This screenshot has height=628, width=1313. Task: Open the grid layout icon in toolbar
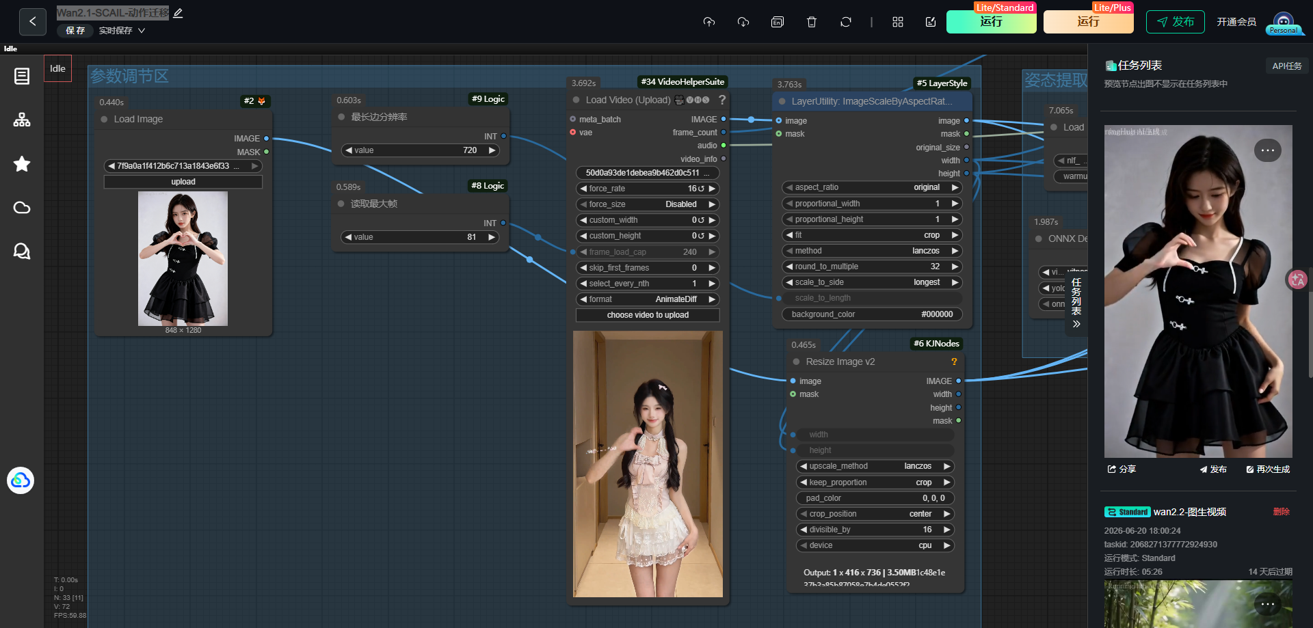pos(898,22)
